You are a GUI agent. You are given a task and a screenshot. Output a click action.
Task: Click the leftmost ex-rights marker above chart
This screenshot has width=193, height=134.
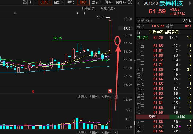coord(15,13)
